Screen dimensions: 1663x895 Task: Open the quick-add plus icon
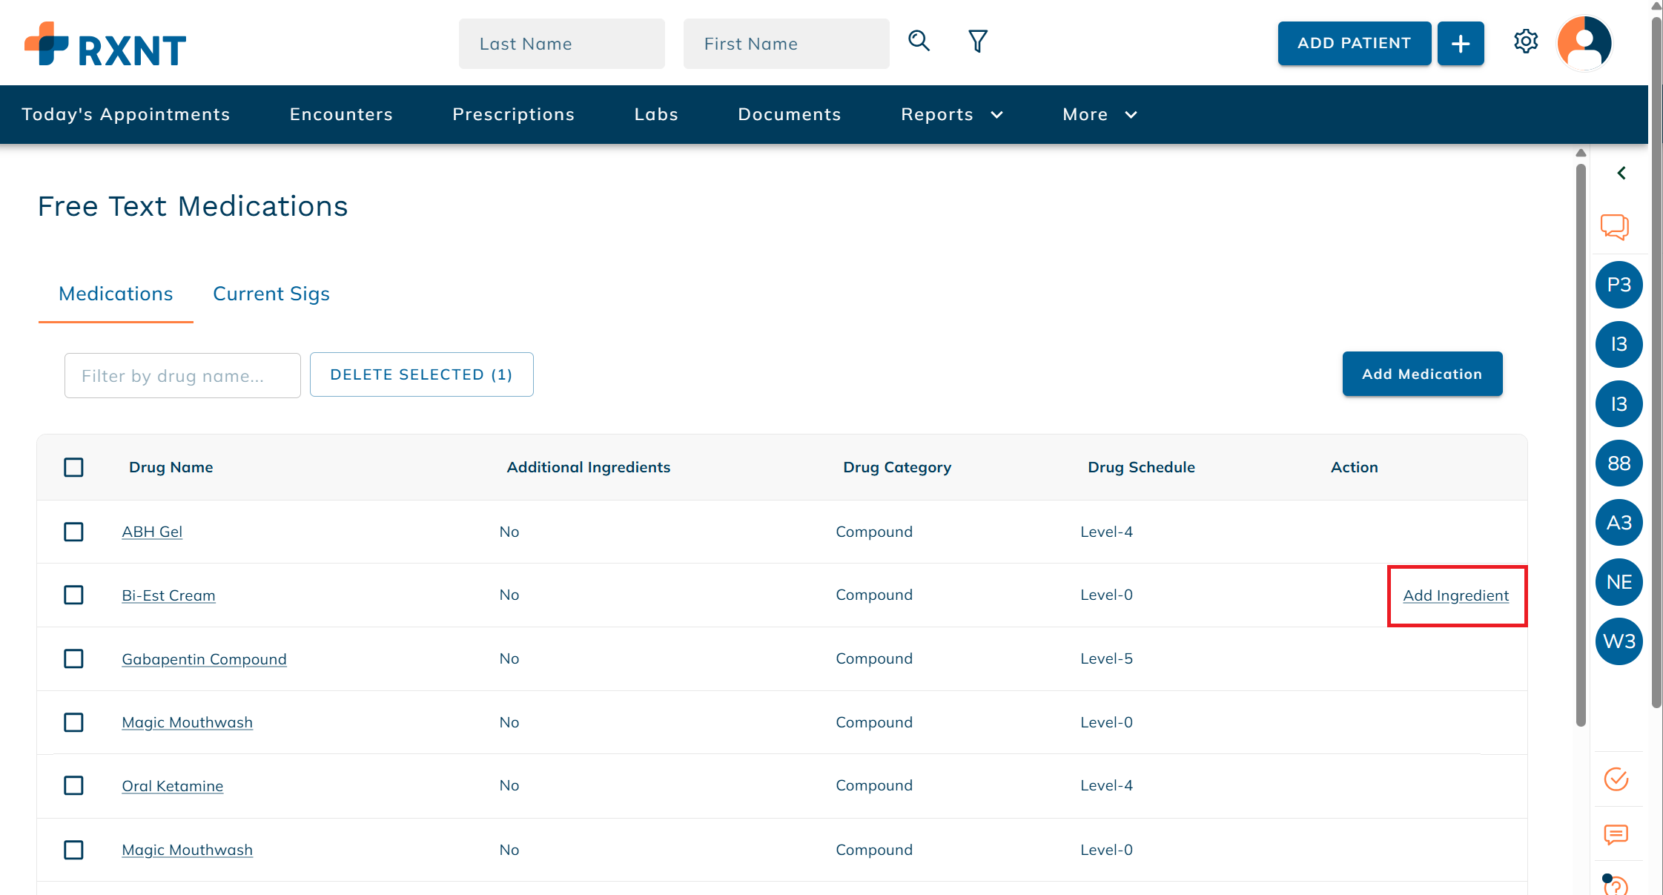(x=1460, y=43)
